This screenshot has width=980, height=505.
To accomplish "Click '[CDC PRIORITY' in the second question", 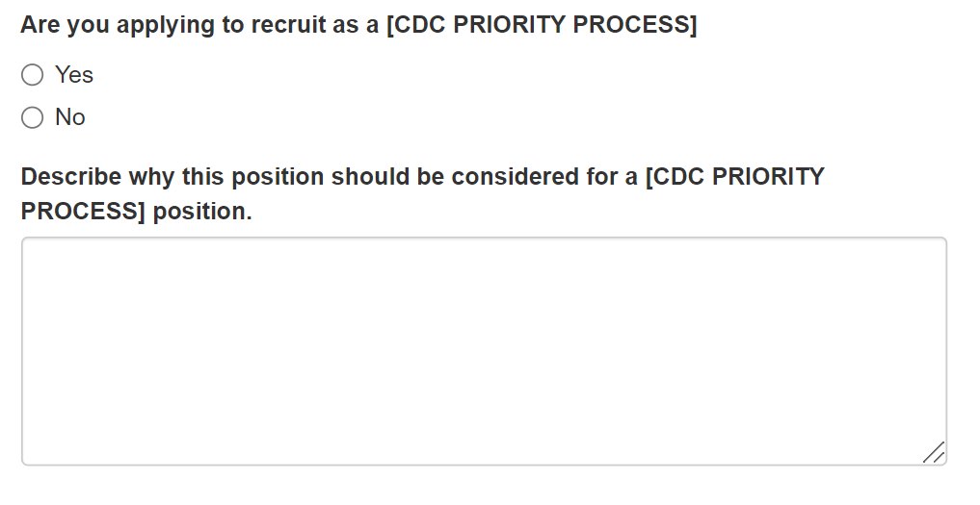I will tap(735, 177).
